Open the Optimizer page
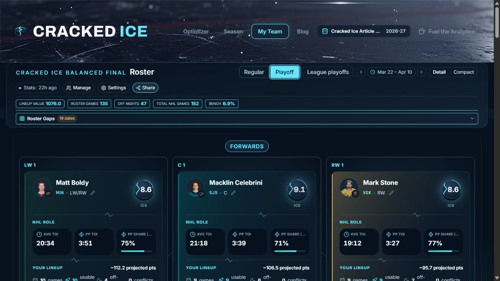The width and height of the screenshot is (500, 281). (x=196, y=32)
